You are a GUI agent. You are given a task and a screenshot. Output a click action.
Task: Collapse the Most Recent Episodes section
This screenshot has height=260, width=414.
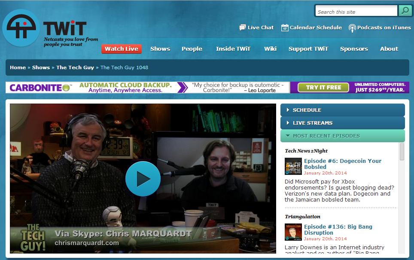pyautogui.click(x=342, y=136)
